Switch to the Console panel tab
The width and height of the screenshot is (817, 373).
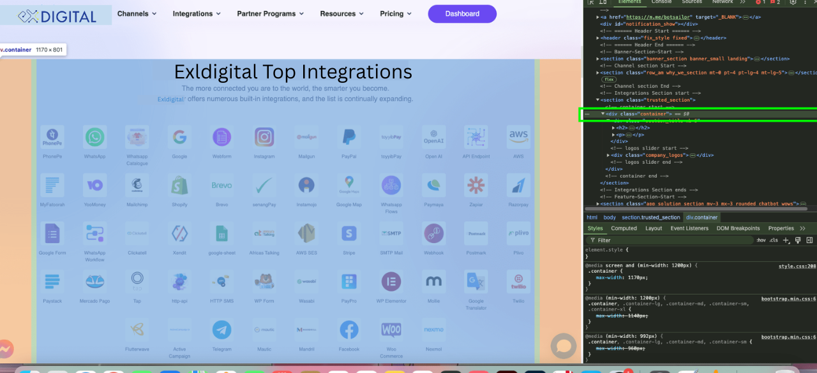tap(661, 3)
